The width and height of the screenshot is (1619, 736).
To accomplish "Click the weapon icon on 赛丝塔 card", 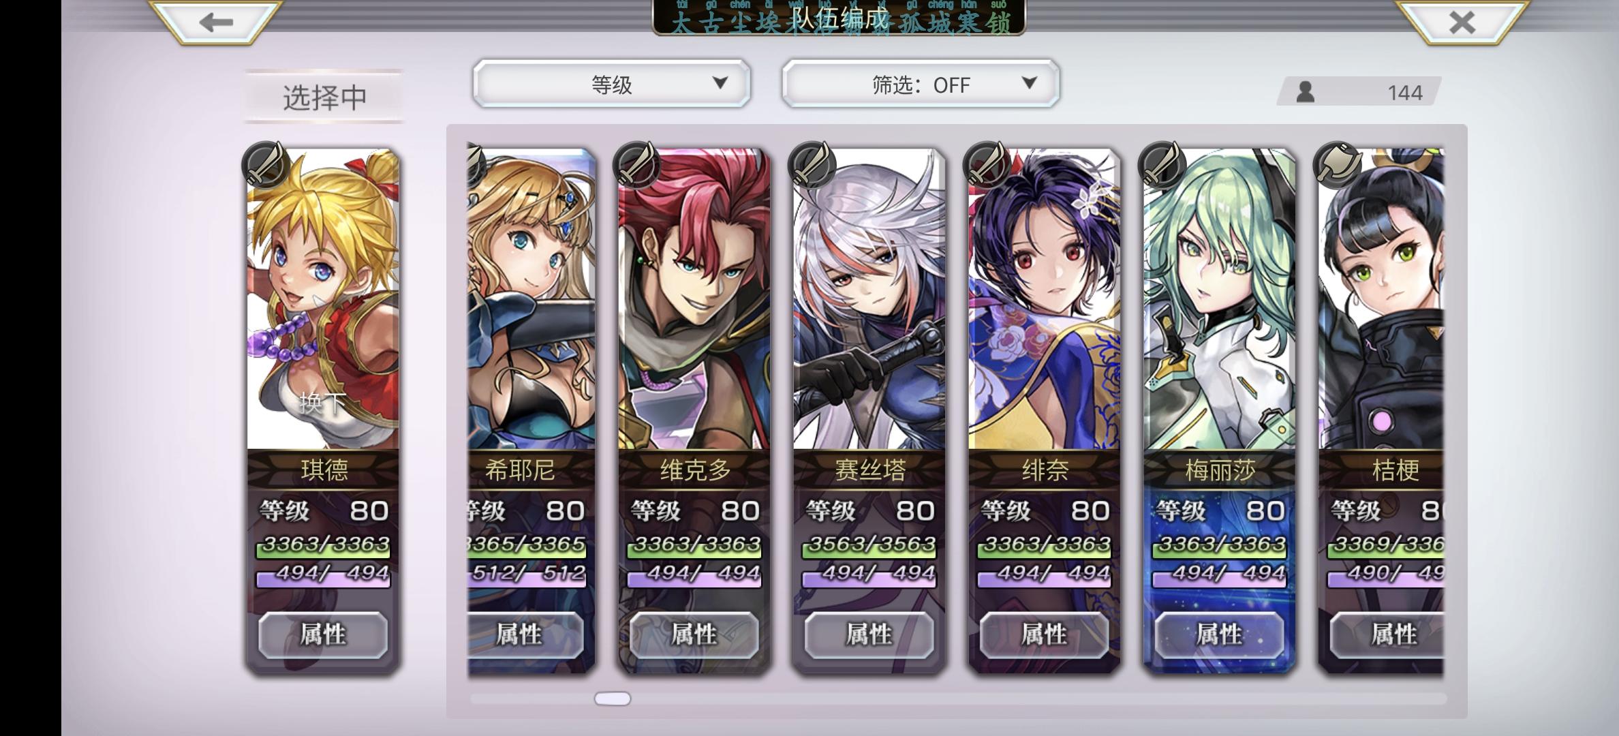I will 811,165.
